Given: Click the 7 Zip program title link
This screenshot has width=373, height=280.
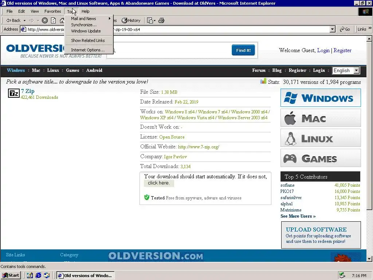Looking at the screenshot, I should coord(28,91).
